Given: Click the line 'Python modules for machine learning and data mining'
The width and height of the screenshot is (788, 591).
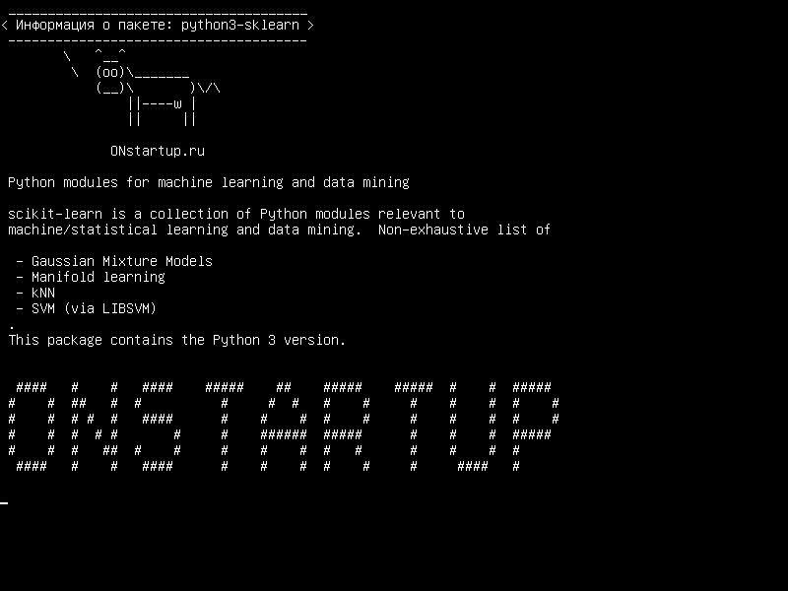Looking at the screenshot, I should tap(209, 182).
